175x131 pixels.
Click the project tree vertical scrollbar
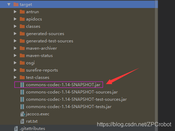coord(156,65)
